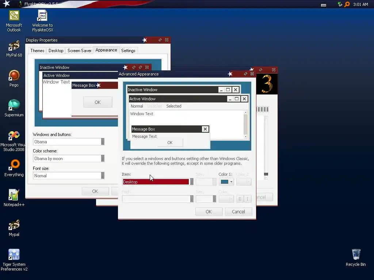This screenshot has height=280, width=374.
Task: Click the partially hidden Cancel button in background window
Action: point(264,197)
